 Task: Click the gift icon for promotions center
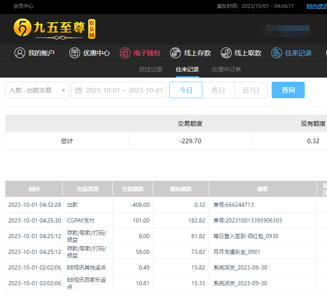(75, 53)
